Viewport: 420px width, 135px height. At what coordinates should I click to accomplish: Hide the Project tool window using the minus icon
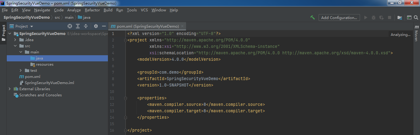pos(104,26)
